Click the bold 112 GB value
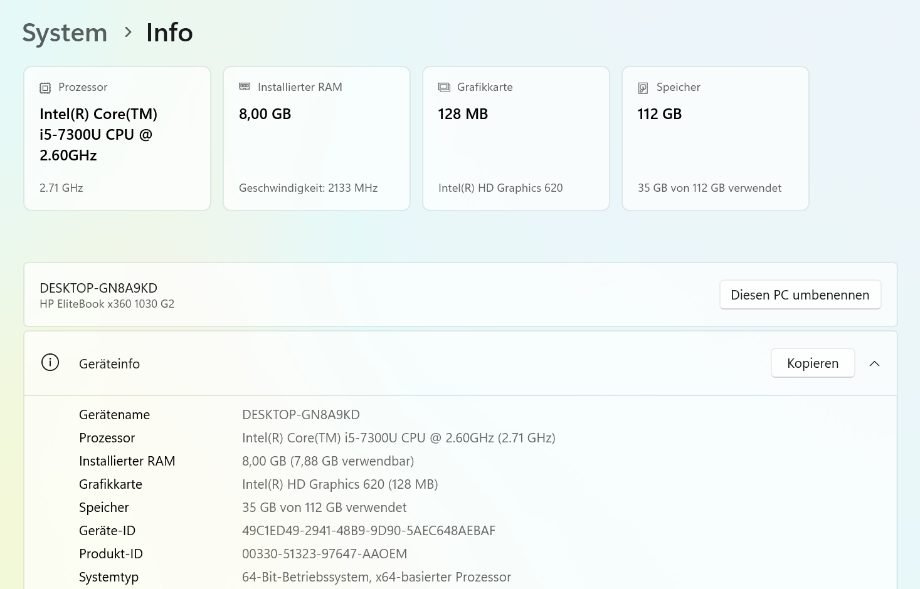This screenshot has height=589, width=920. 660,114
